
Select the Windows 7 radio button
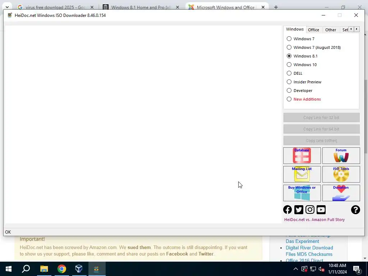[x=289, y=39]
